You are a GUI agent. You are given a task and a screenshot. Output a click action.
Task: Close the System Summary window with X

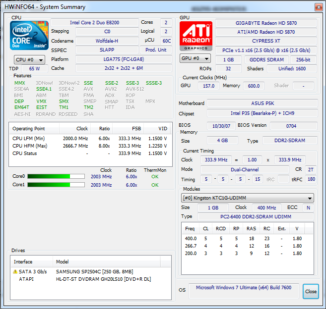point(319,7)
